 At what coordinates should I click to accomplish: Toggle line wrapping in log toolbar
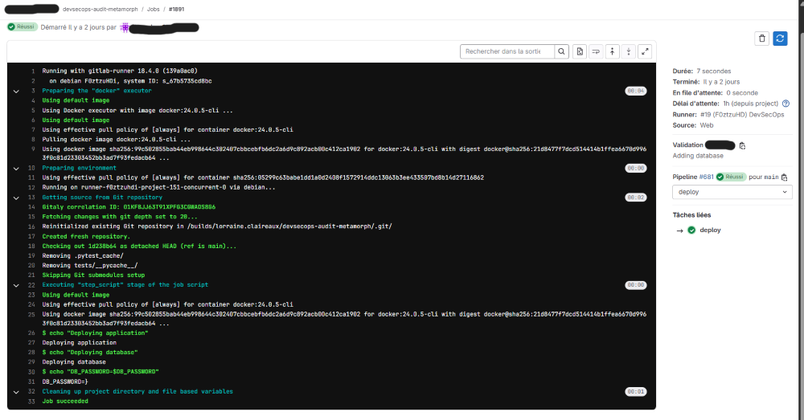[x=597, y=51]
